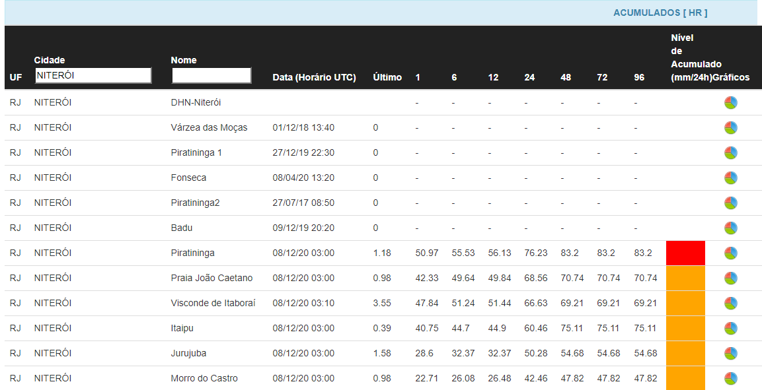Image resolution: width=762 pixels, height=390 pixels.
Task: Show graphs for Praia João Caetano
Action: click(x=730, y=278)
